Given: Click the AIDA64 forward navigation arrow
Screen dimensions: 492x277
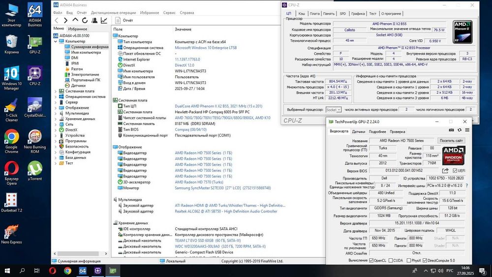Looking at the screenshot, I should pos(65,20).
